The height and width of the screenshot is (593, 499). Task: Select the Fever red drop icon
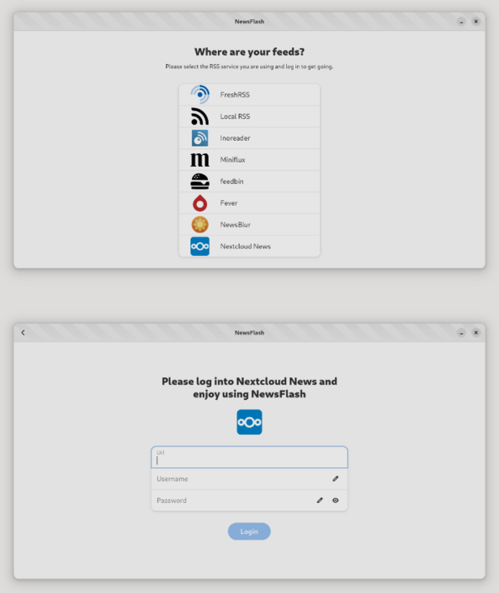point(200,203)
